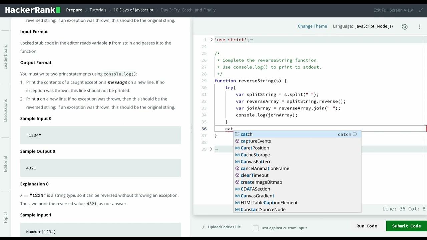Click the cube icon beside captureEvents

point(237,141)
